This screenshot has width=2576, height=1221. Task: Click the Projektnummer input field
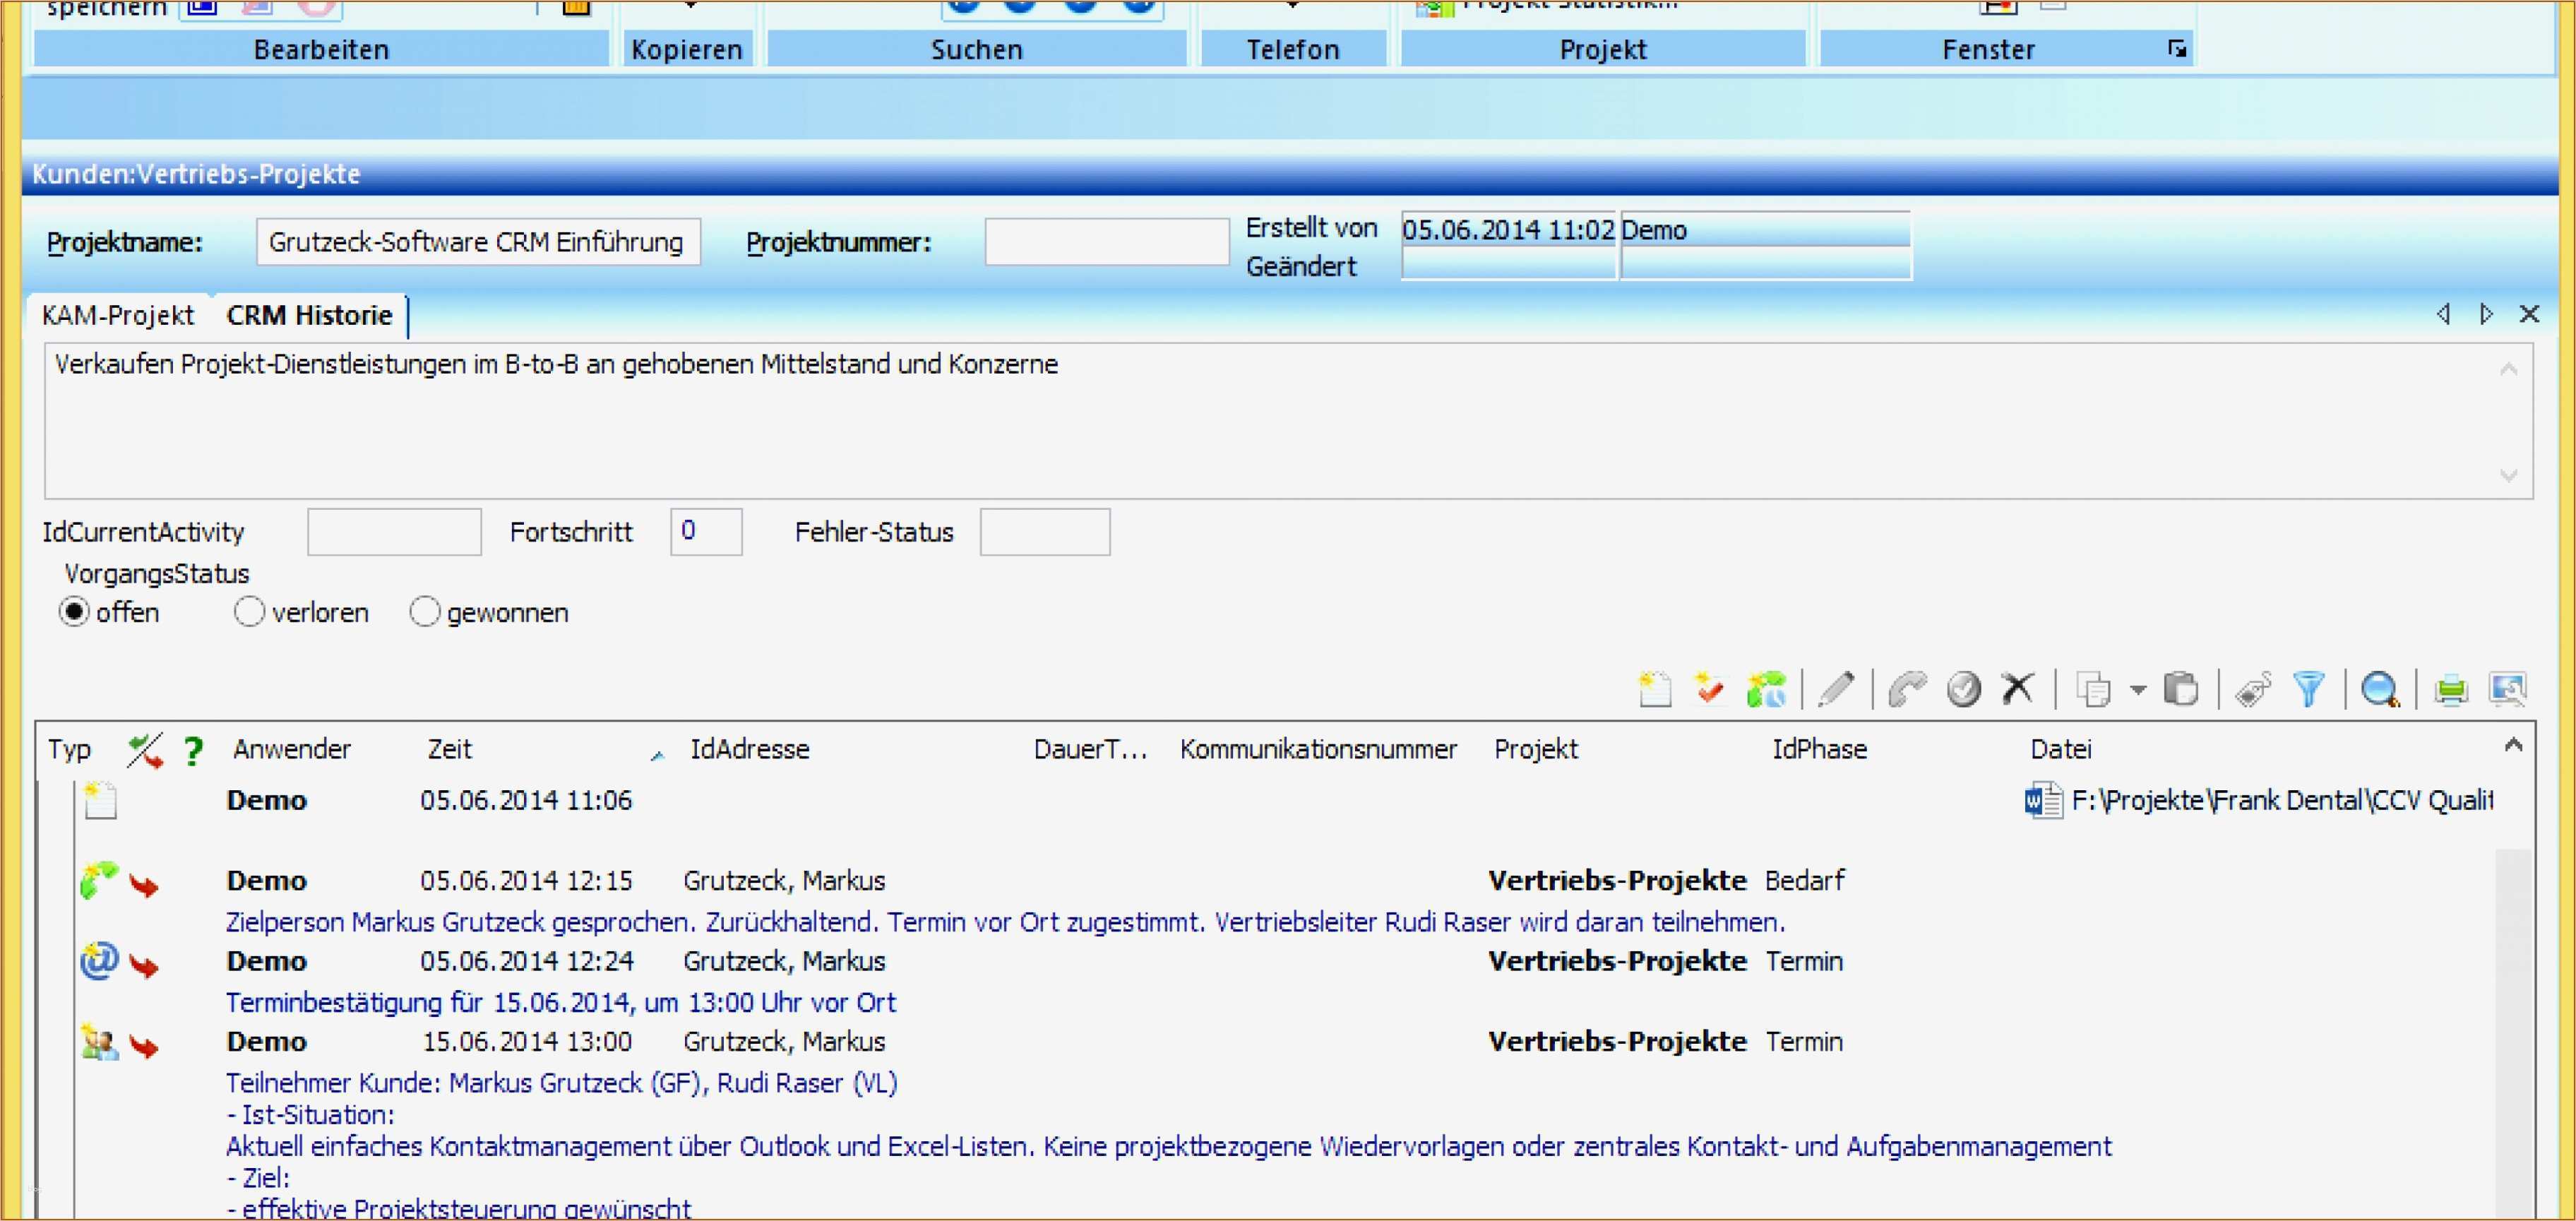(x=1106, y=242)
